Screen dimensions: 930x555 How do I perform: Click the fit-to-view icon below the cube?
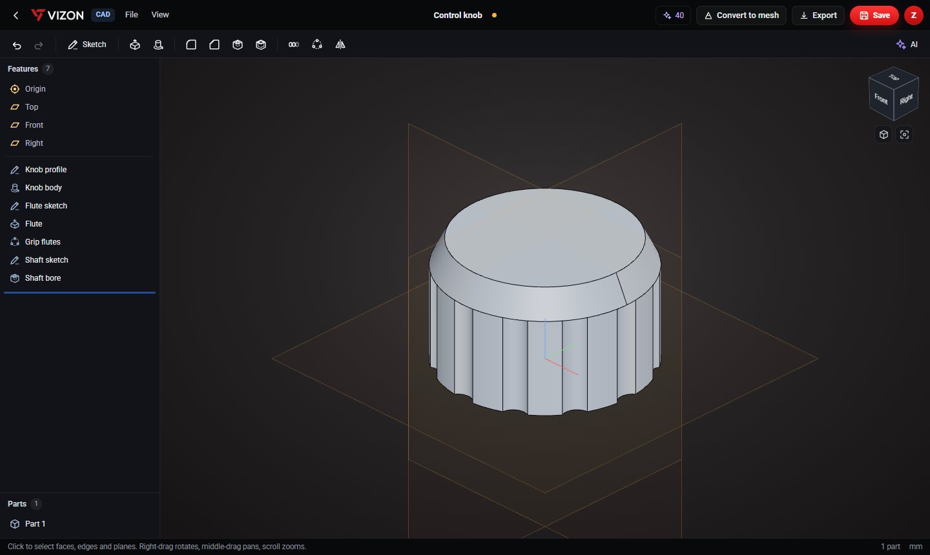904,134
